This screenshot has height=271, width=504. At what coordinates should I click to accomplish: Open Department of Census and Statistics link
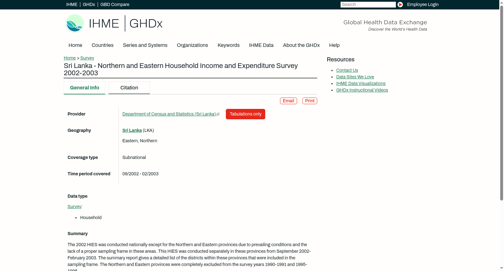pyautogui.click(x=169, y=114)
